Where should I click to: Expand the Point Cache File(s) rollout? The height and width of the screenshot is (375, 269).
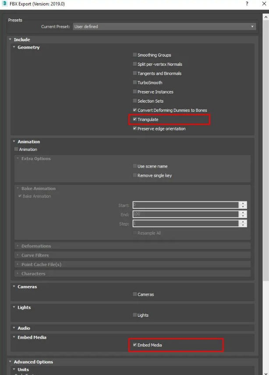coord(18,264)
